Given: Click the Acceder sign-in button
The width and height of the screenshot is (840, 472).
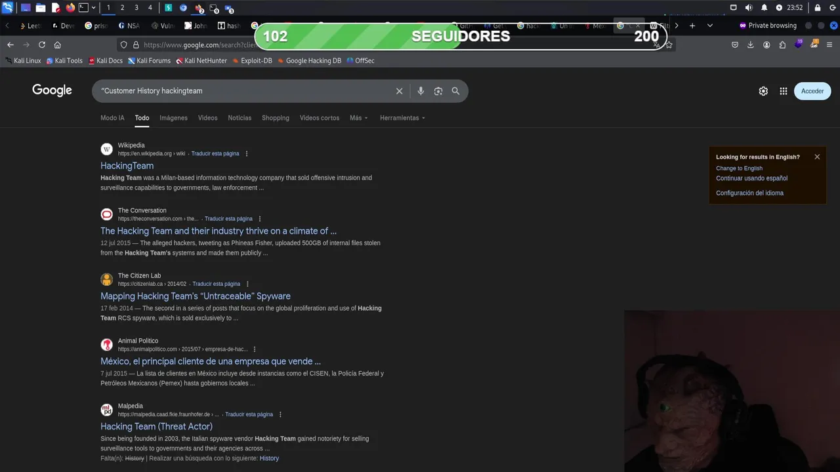Looking at the screenshot, I should click(x=812, y=91).
